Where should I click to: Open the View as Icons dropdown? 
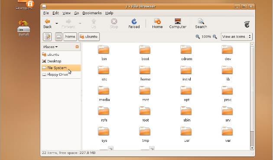237,37
